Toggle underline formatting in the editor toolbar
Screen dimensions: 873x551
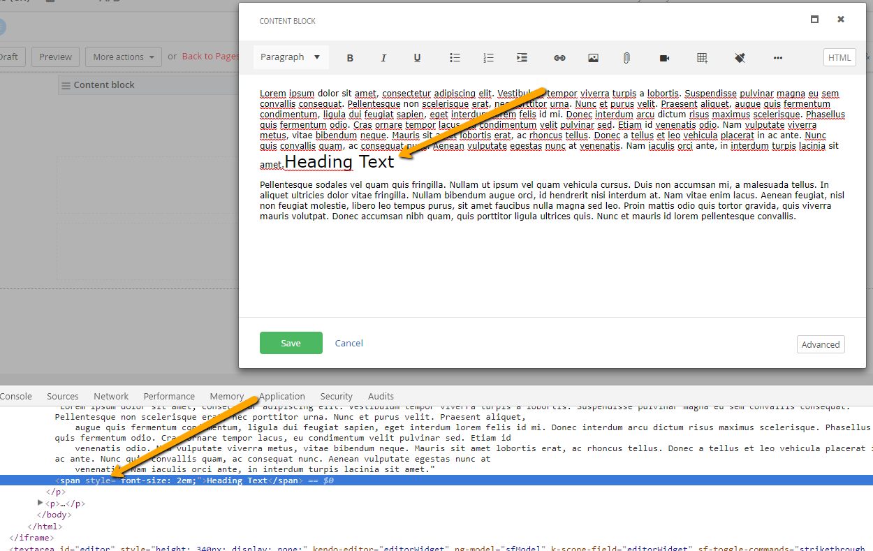click(417, 58)
